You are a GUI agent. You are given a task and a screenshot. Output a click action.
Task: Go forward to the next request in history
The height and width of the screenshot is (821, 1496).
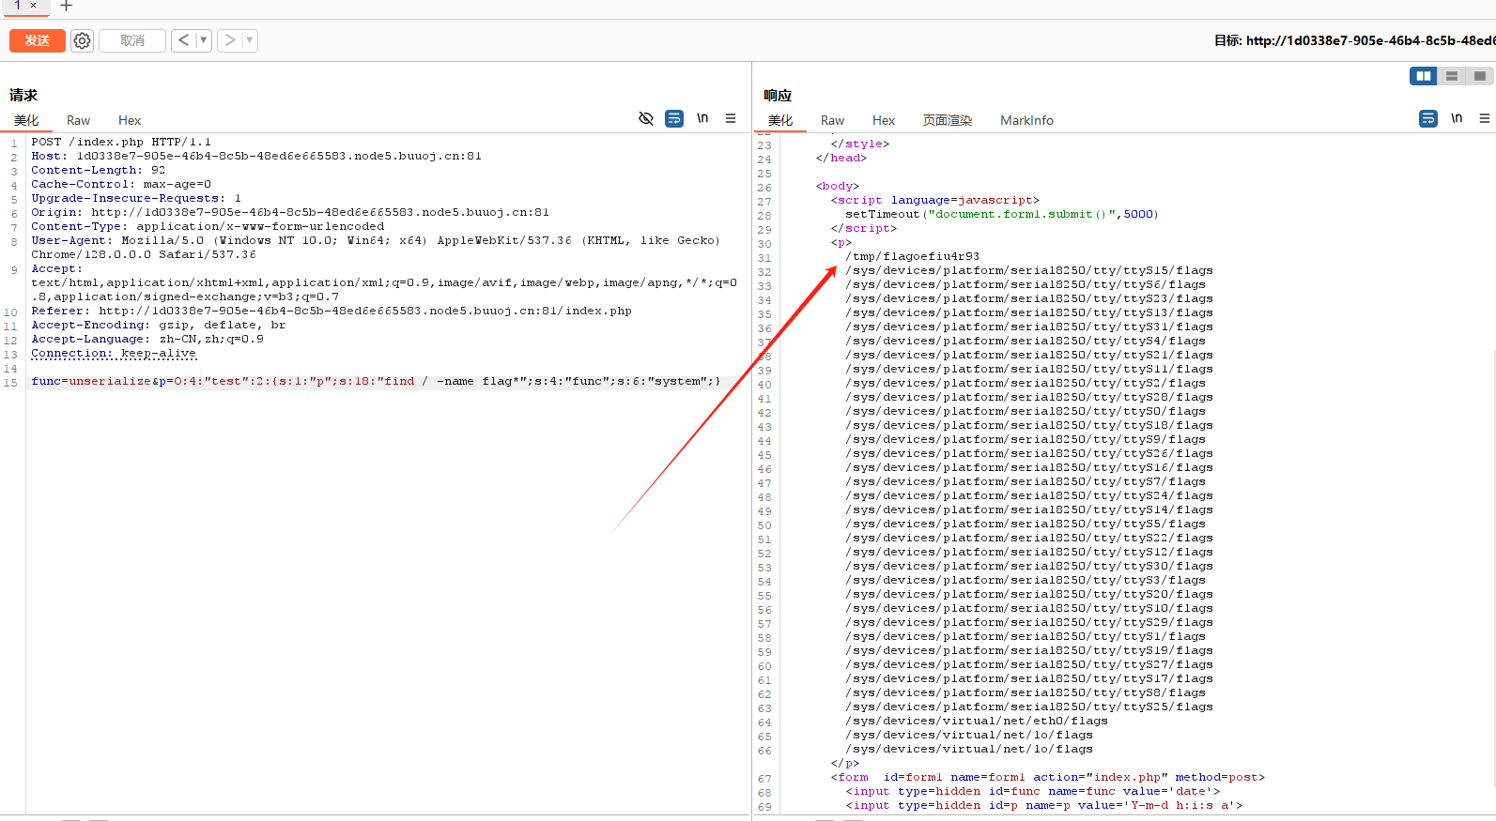[230, 40]
